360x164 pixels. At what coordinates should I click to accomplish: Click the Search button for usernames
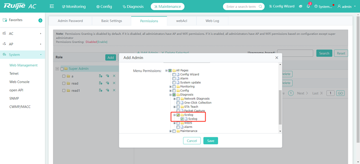pyautogui.click(x=324, y=53)
